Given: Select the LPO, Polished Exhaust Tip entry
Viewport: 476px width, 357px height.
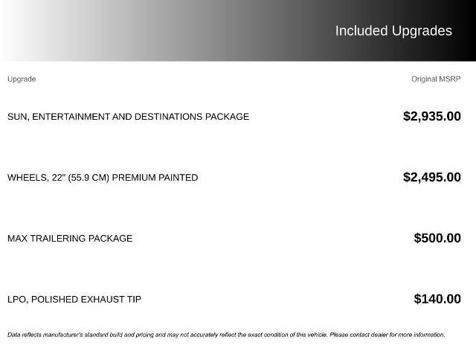Looking at the screenshot, I should tap(74, 300).
